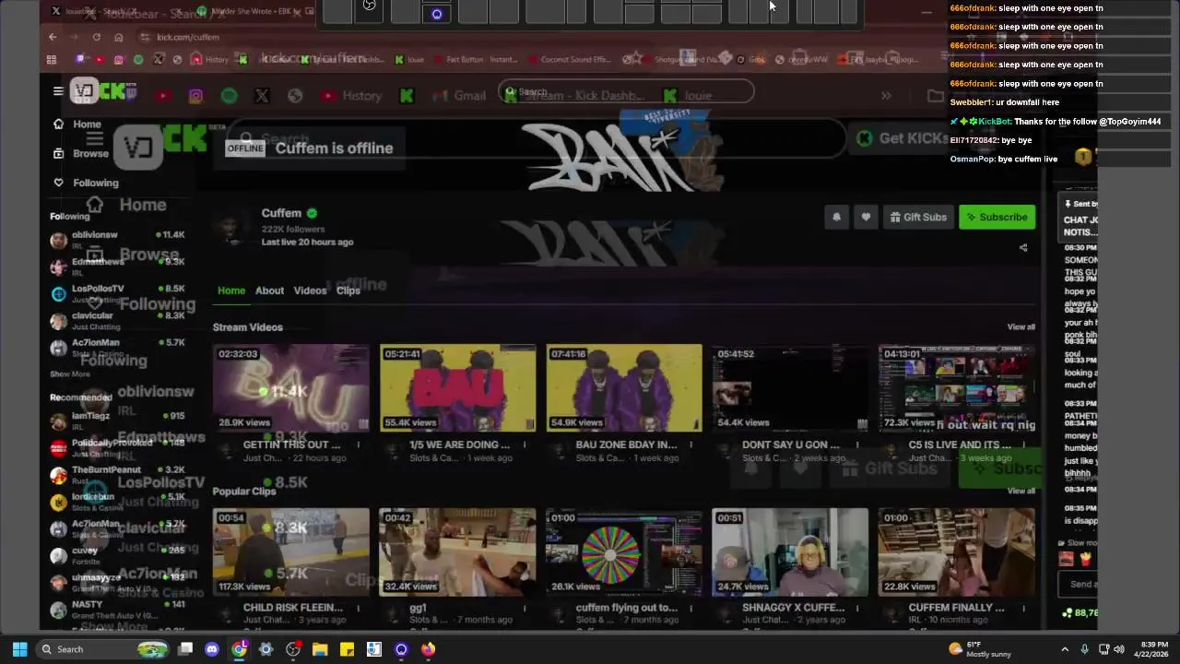This screenshot has height=664, width=1180.
Task: Open options menu for DONT SAY U GON video
Action: point(857,445)
